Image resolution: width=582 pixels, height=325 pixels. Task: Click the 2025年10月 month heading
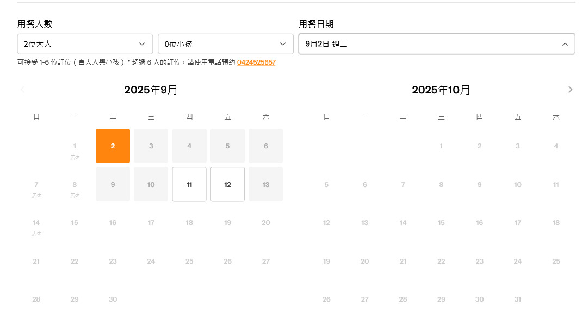(x=441, y=90)
